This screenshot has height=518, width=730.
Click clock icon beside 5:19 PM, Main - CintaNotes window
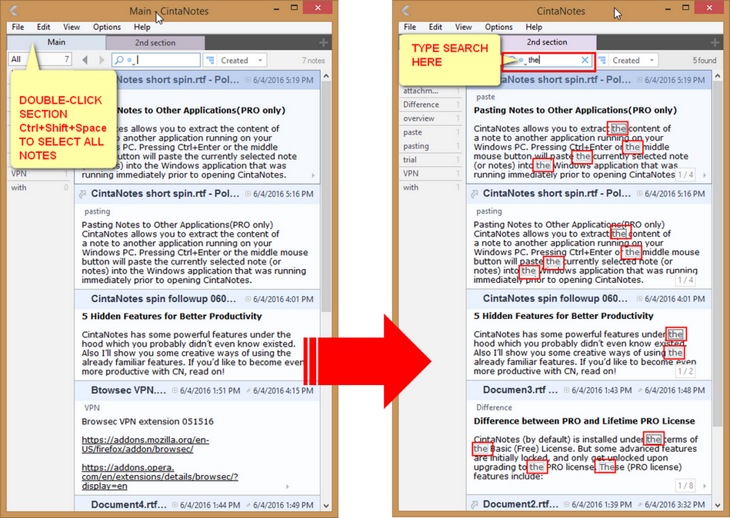[248, 80]
